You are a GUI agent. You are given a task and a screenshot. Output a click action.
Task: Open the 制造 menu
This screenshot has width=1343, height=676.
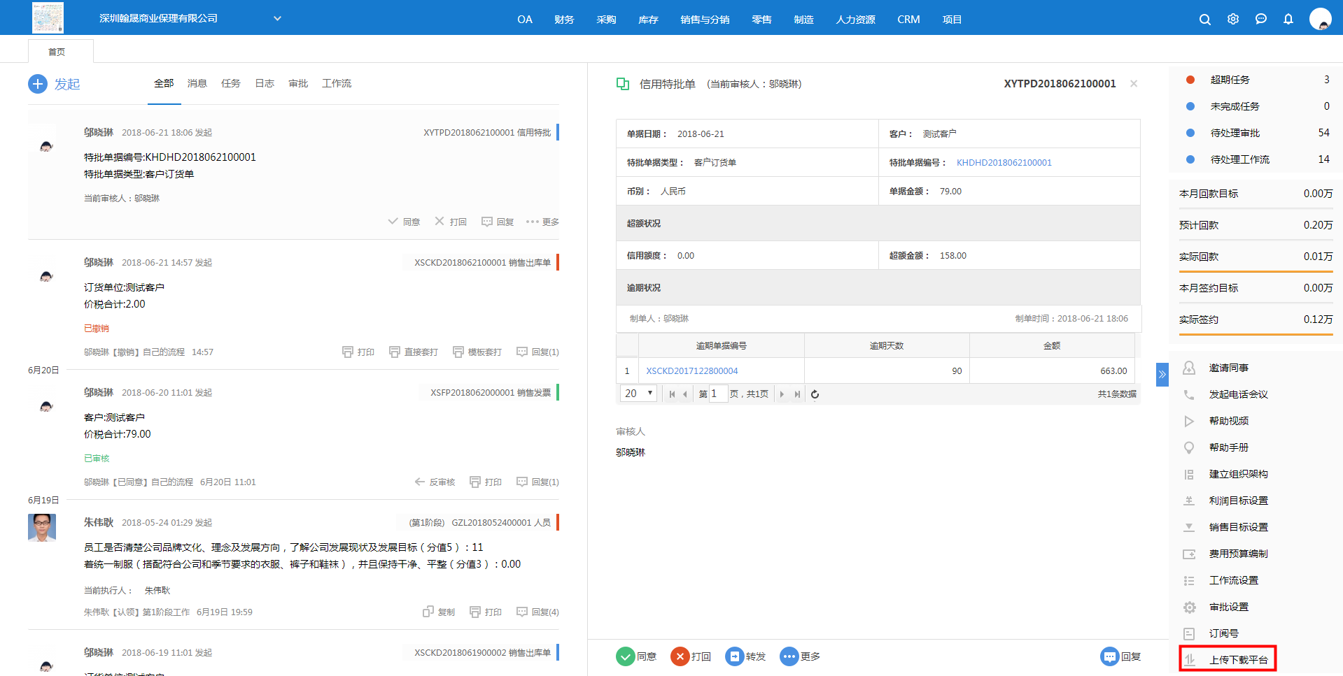click(803, 20)
